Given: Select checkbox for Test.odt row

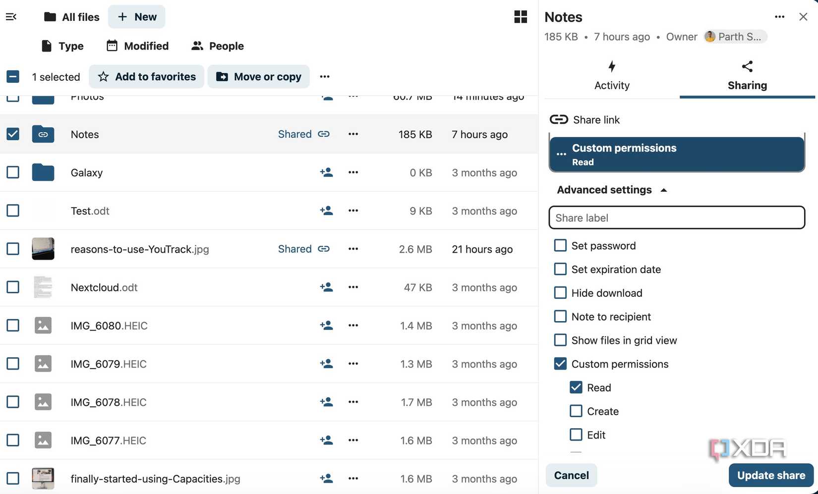Looking at the screenshot, I should pyautogui.click(x=13, y=211).
